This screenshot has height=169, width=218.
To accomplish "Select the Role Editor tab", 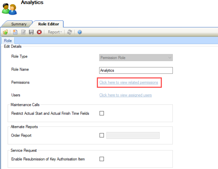I will pyautogui.click(x=49, y=24).
